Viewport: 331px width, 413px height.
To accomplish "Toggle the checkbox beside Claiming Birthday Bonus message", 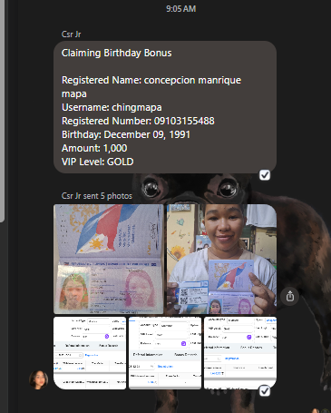I will click(x=265, y=175).
